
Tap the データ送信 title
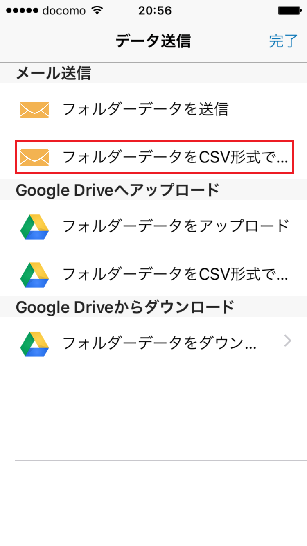click(153, 41)
